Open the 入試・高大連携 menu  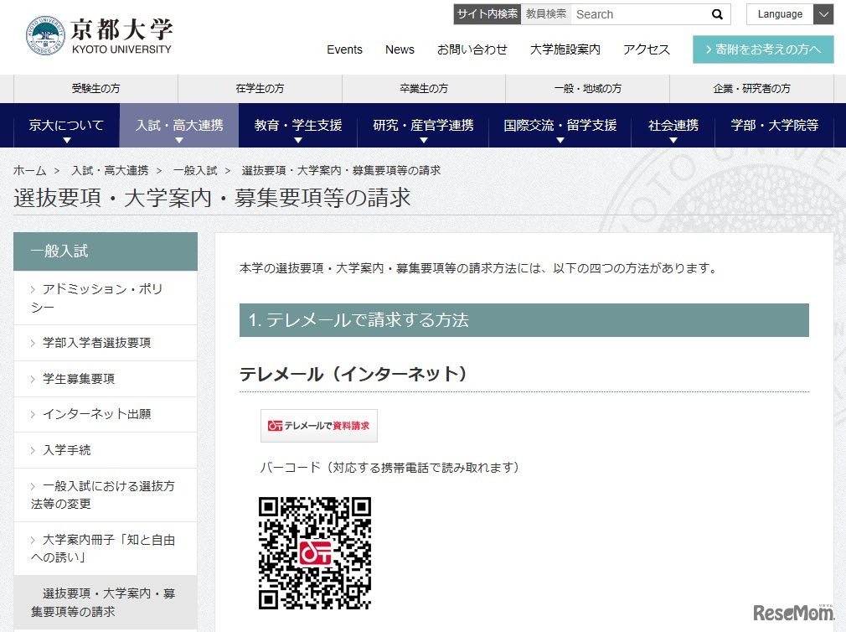[x=179, y=125]
